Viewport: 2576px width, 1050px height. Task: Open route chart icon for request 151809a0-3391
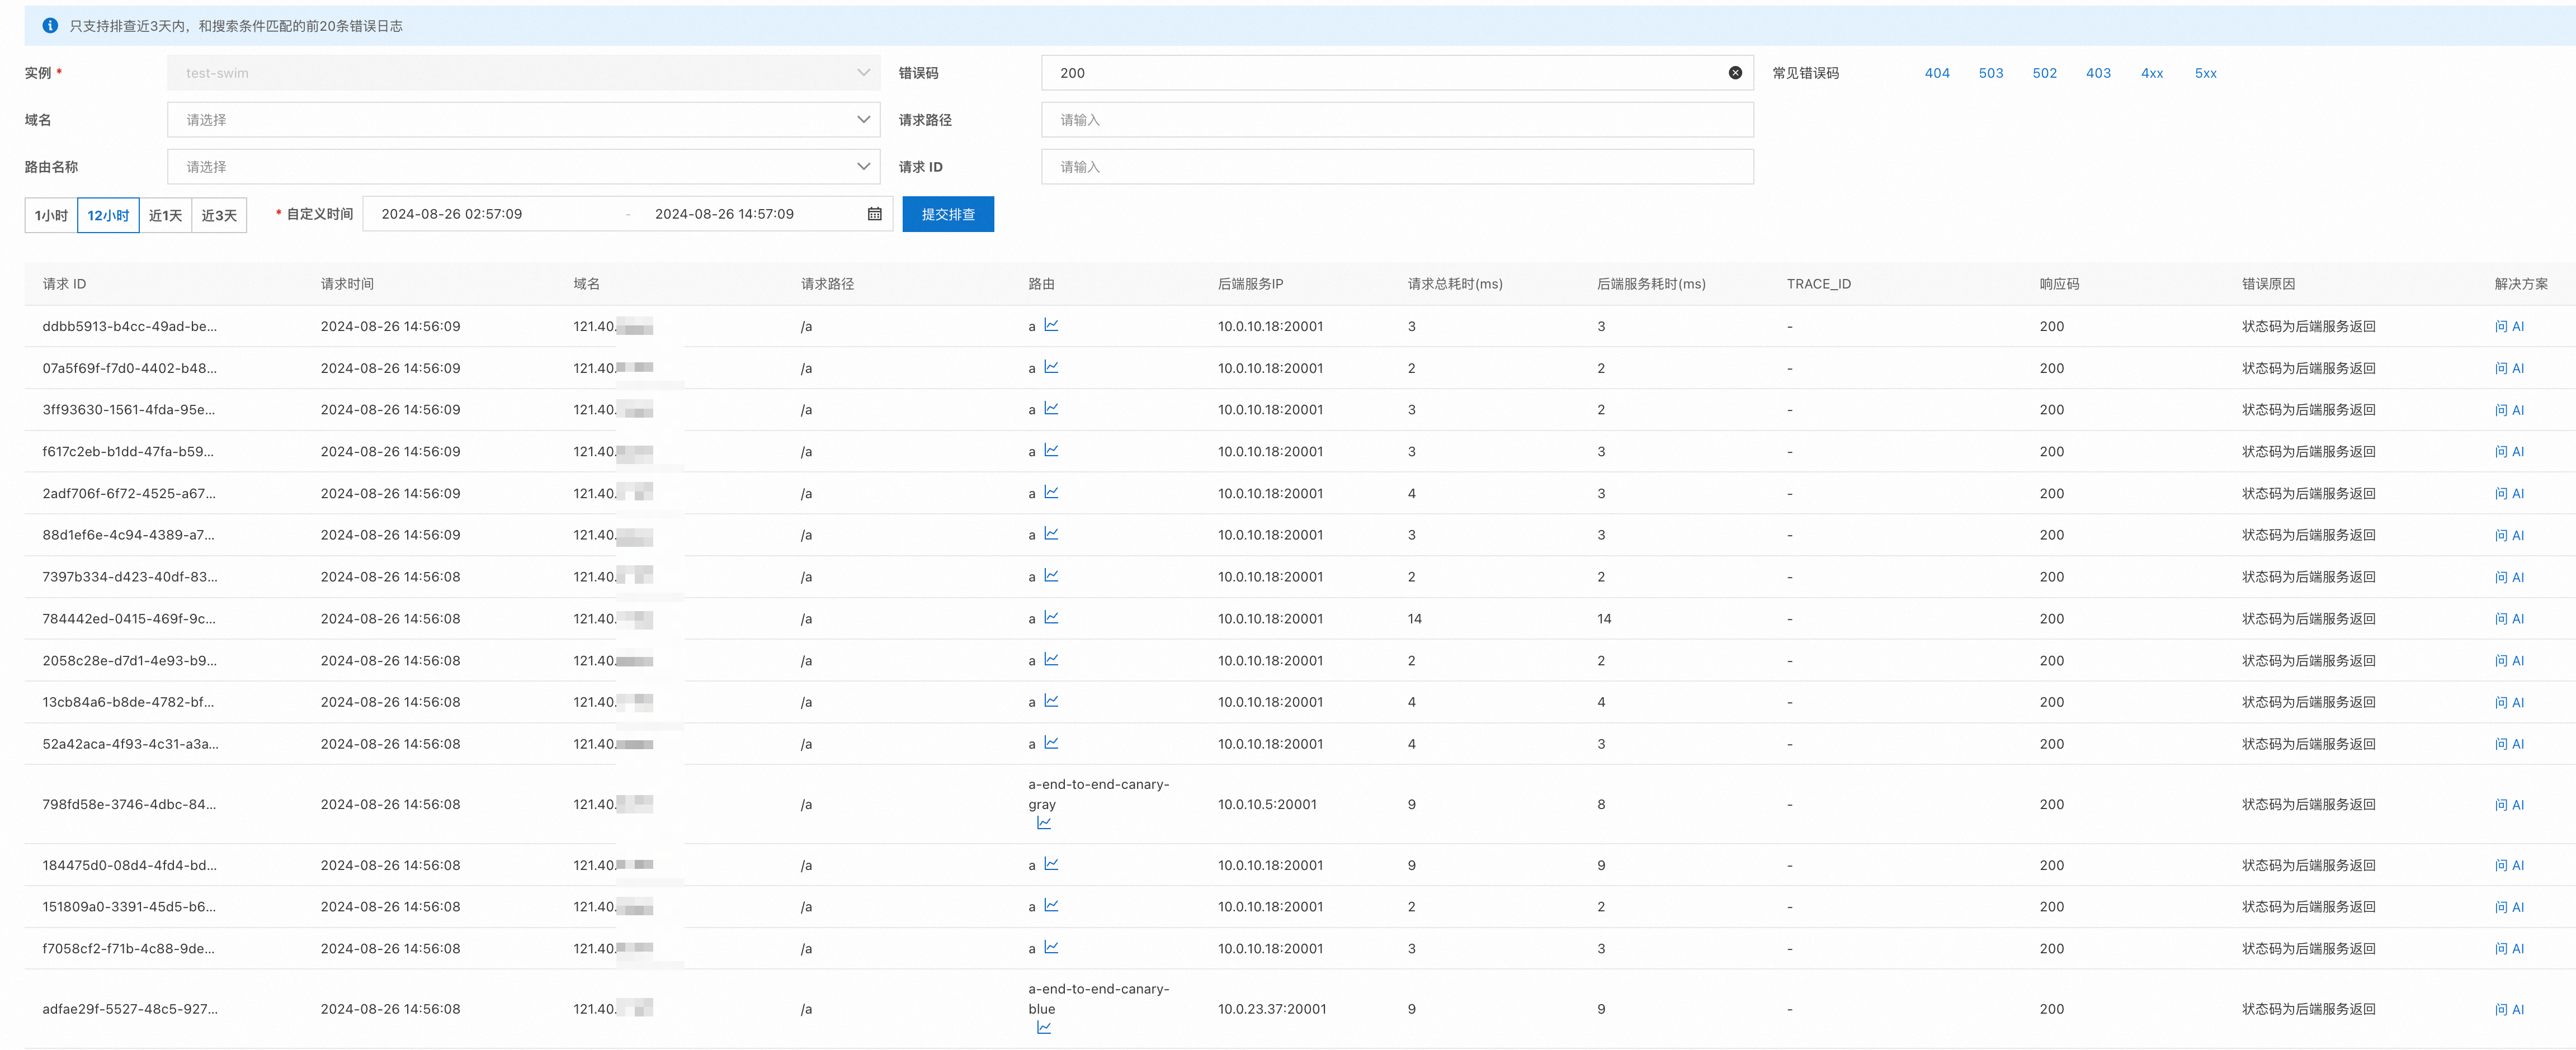tap(1051, 906)
